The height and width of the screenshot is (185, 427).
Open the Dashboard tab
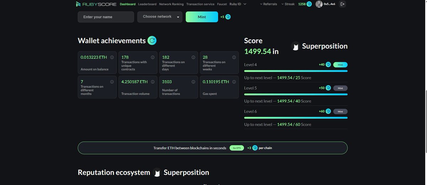click(x=128, y=4)
